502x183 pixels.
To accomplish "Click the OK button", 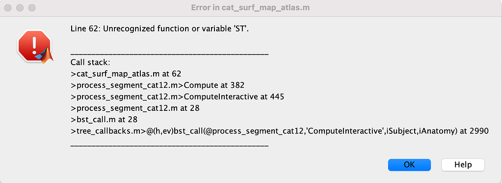I will (x=409, y=165).
